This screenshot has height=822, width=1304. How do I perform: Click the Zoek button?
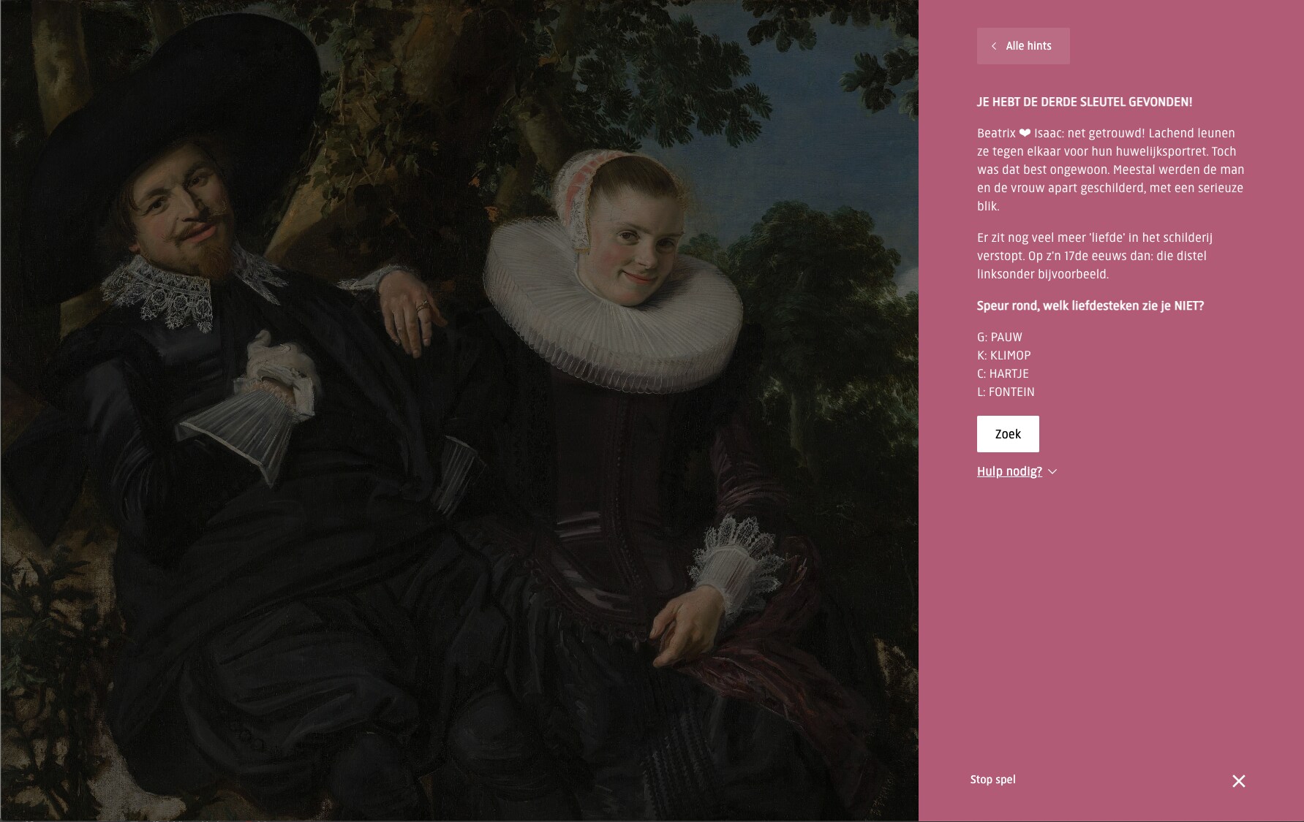pyautogui.click(x=1008, y=434)
